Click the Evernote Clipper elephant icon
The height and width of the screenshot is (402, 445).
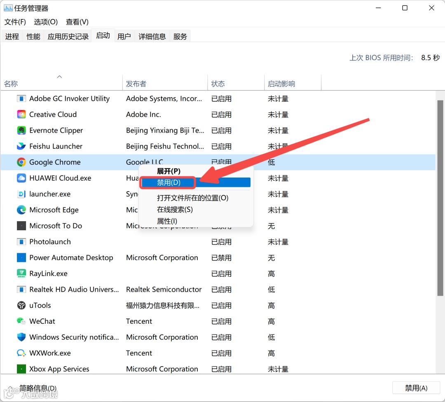pyautogui.click(x=21, y=130)
